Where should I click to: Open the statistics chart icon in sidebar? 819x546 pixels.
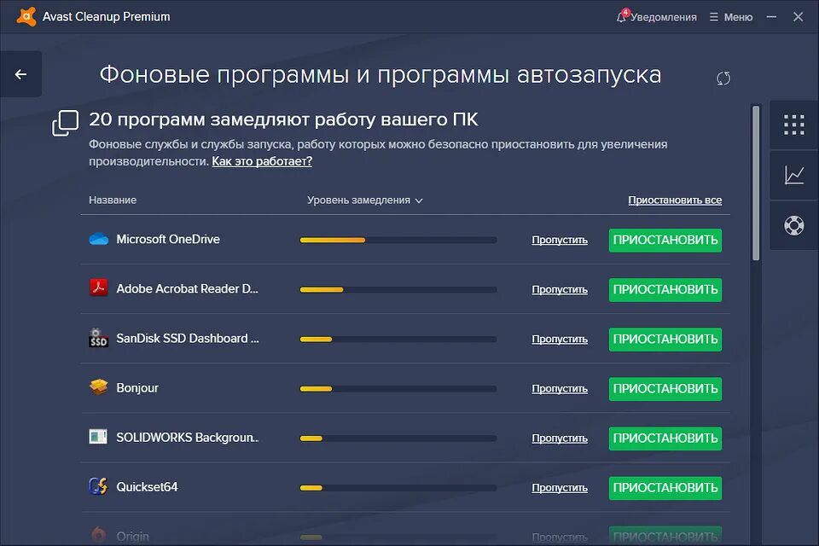pyautogui.click(x=794, y=175)
